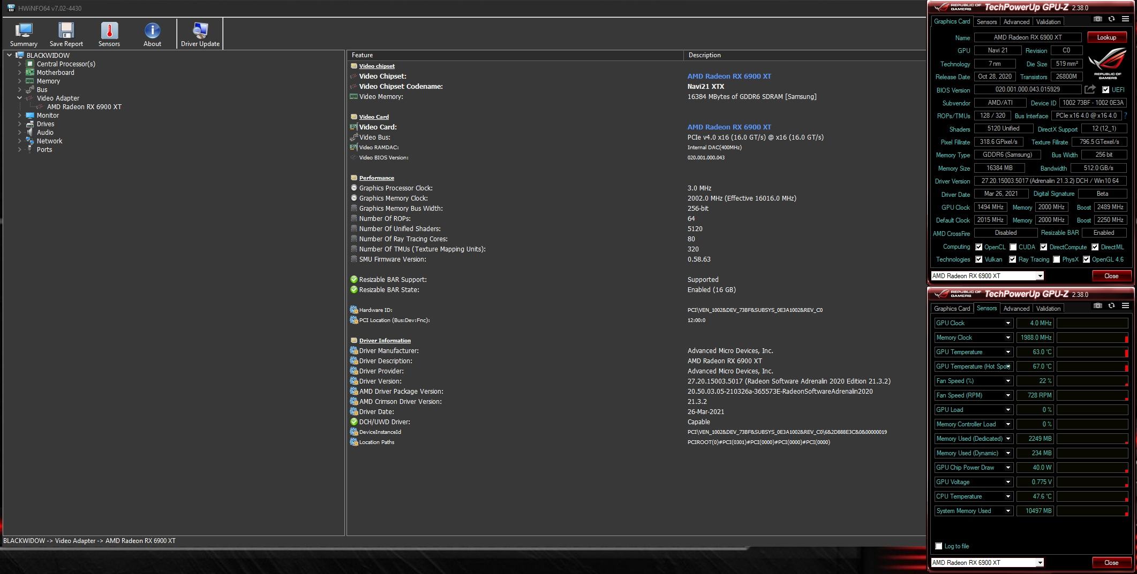Click GPU Temperature sensor graph

click(1092, 352)
